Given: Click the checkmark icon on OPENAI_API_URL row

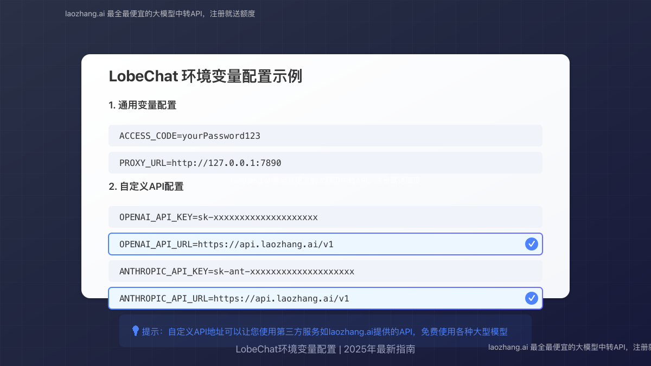Looking at the screenshot, I should [x=532, y=244].
